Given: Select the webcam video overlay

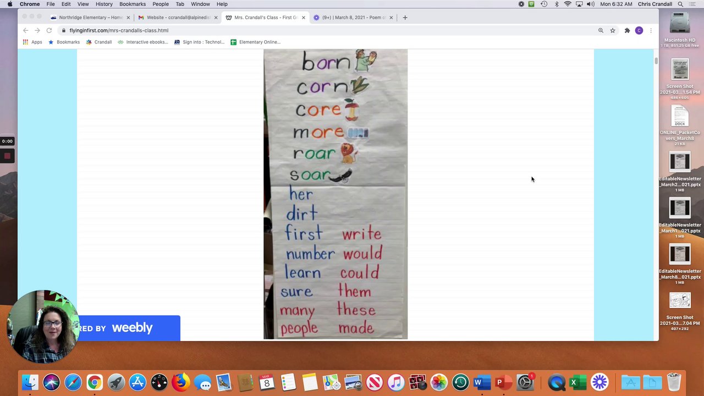Looking at the screenshot, I should point(43,327).
